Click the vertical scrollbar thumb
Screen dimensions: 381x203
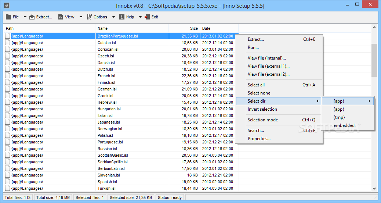(374, 60)
